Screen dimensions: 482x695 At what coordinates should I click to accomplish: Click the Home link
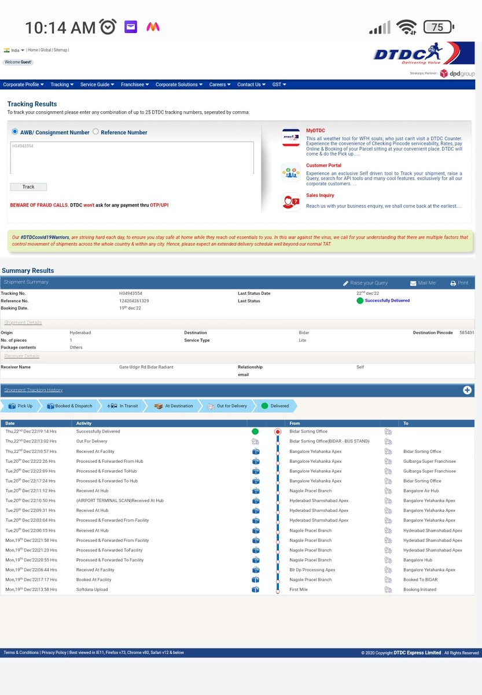[33, 50]
